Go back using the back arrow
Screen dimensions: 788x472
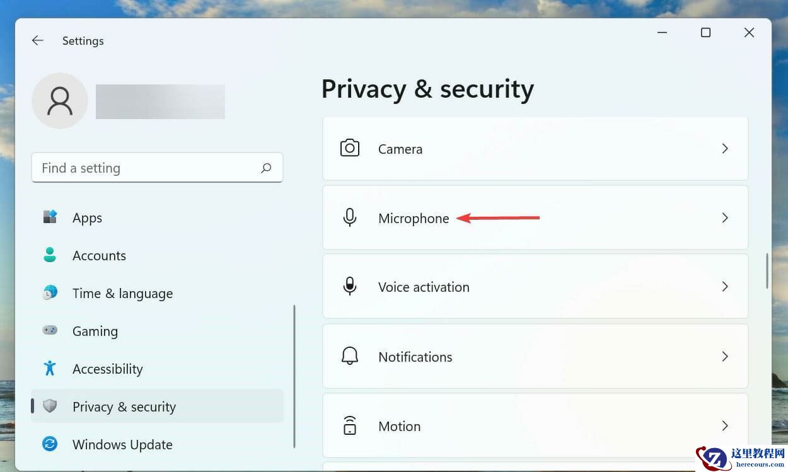[x=38, y=41]
